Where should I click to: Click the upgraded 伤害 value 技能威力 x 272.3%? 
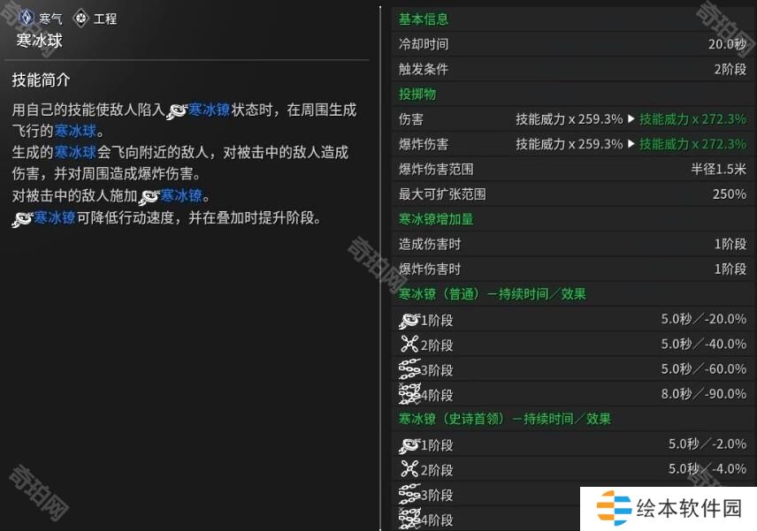click(x=692, y=119)
